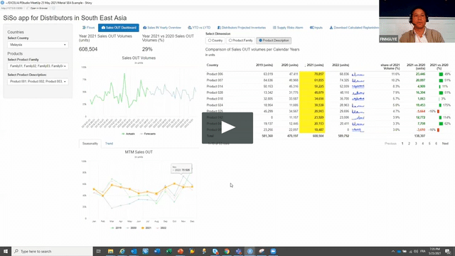This screenshot has height=256, width=455.
Task: Click the Distributors Projected Inventories tab icon
Action: pos(219,28)
